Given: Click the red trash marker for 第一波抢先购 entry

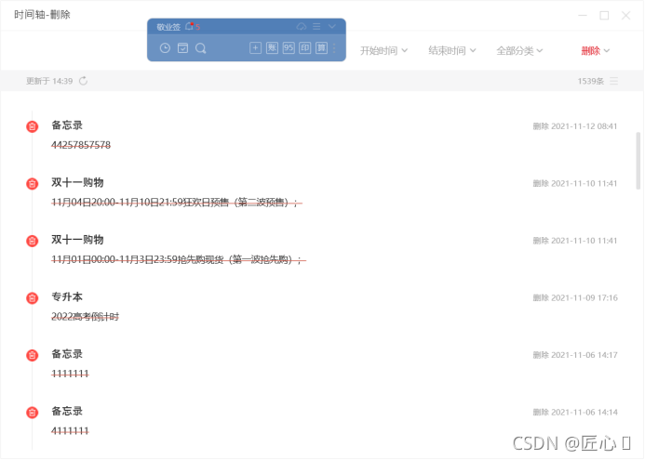Looking at the screenshot, I should pyautogui.click(x=32, y=241).
